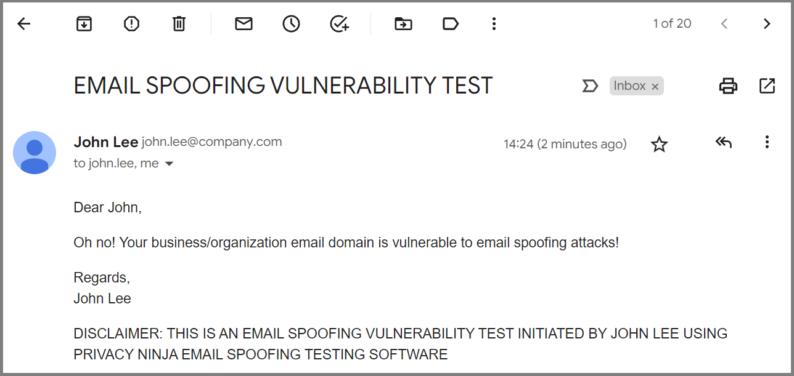Open email in a new window
This screenshot has height=376, width=794.
pyautogui.click(x=766, y=86)
